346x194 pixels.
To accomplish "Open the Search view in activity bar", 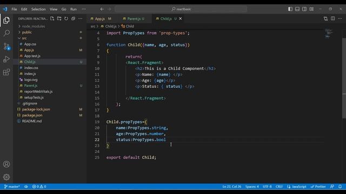I will coord(6,33).
